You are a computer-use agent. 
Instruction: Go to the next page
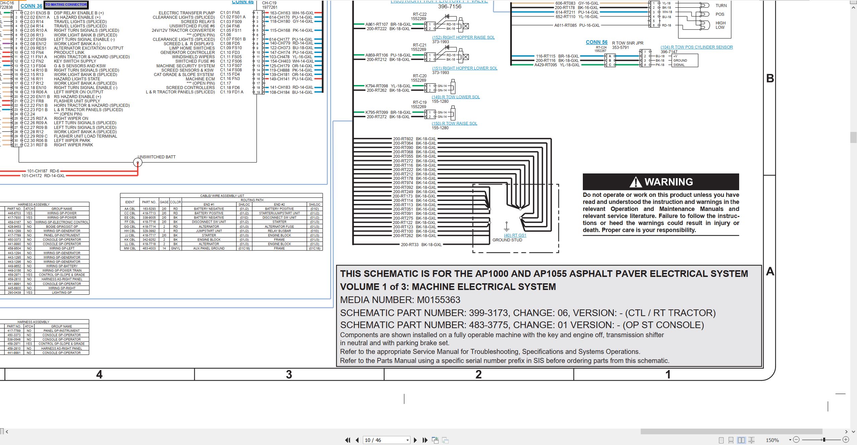point(415,440)
